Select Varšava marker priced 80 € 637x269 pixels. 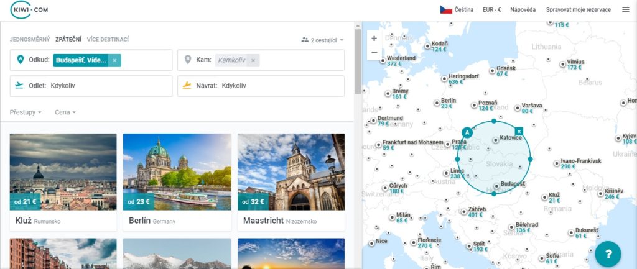coord(518,108)
